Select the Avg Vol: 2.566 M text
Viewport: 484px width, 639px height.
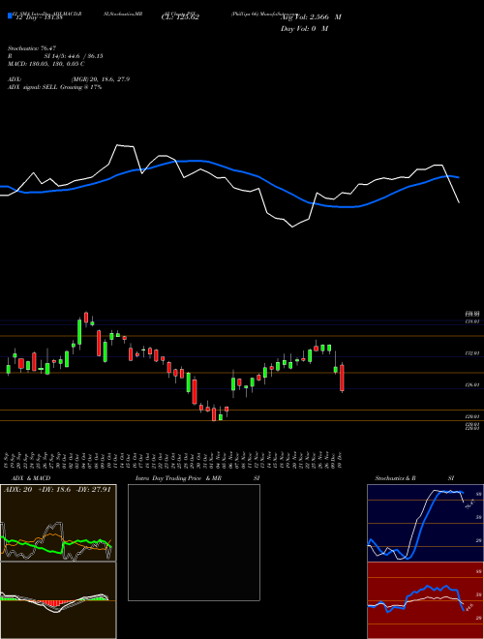[x=312, y=17]
